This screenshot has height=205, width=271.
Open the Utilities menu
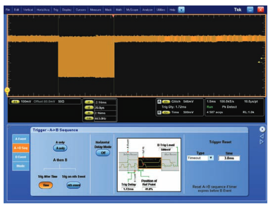[161, 10]
